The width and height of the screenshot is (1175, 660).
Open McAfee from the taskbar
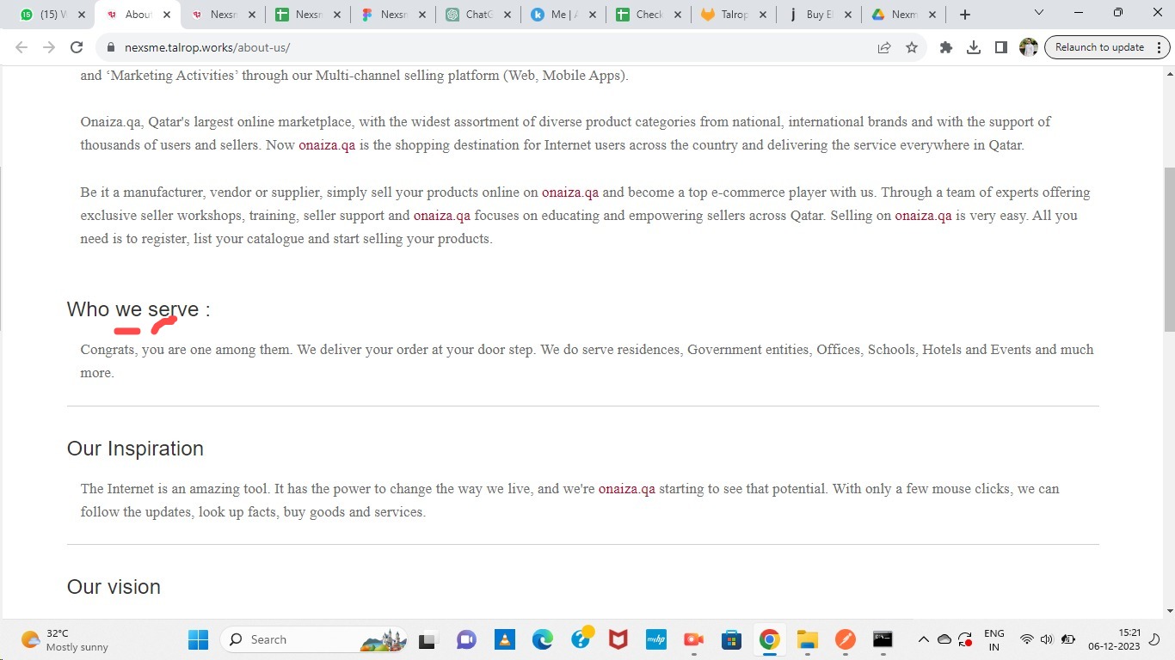tap(618, 639)
